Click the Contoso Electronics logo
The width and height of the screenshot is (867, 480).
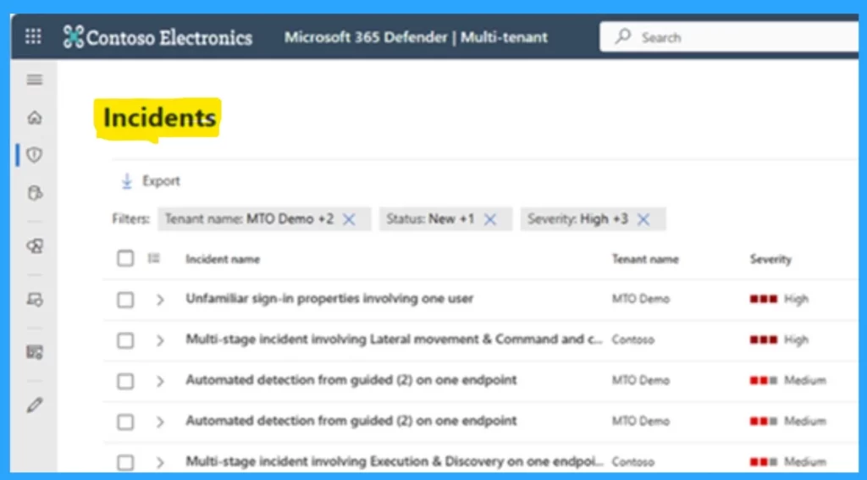(157, 37)
